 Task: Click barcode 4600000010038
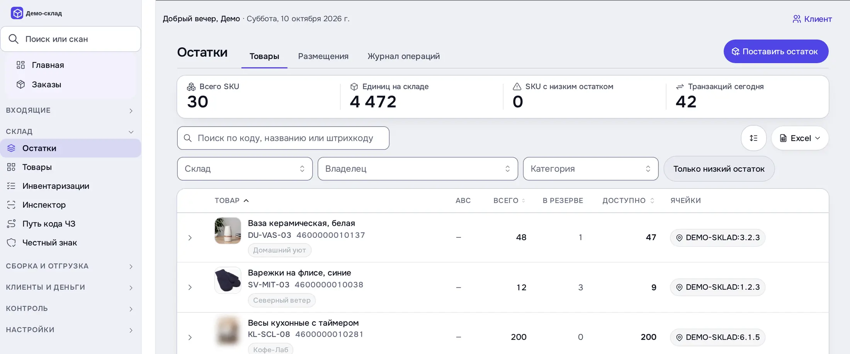(329, 285)
